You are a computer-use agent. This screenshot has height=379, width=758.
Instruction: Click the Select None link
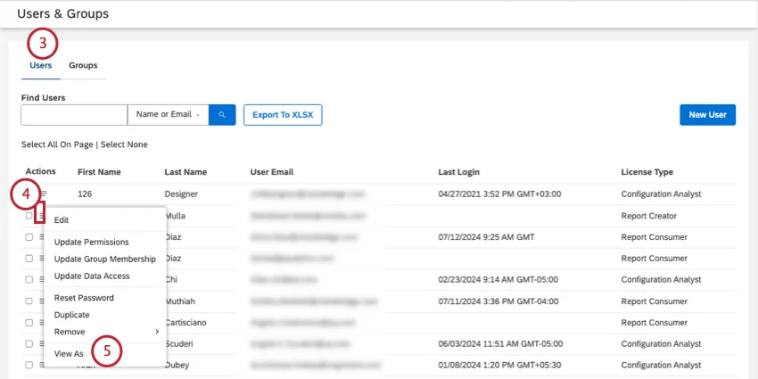124,144
